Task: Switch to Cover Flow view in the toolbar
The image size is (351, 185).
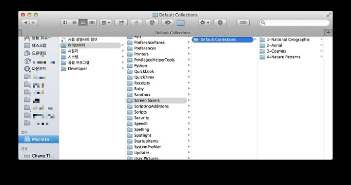Action: (x=92, y=22)
